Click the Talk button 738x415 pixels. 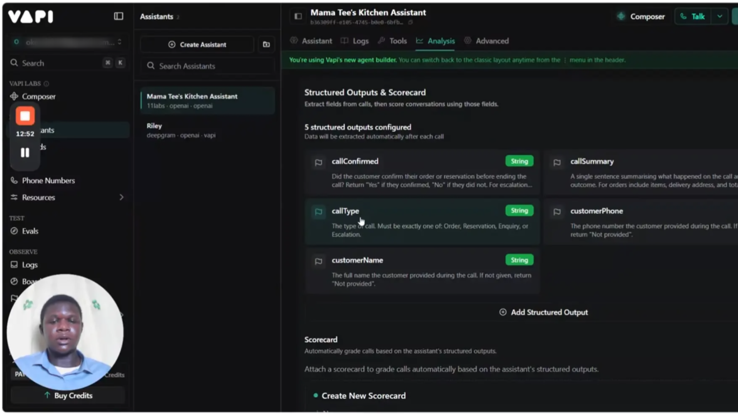tap(693, 17)
